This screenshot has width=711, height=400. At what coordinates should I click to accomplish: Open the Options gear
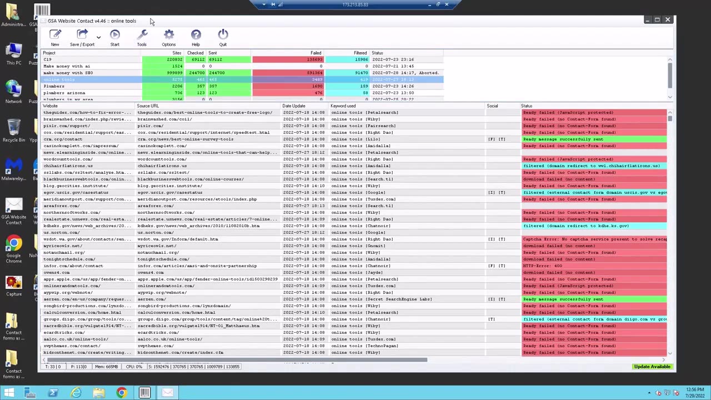coord(169,38)
